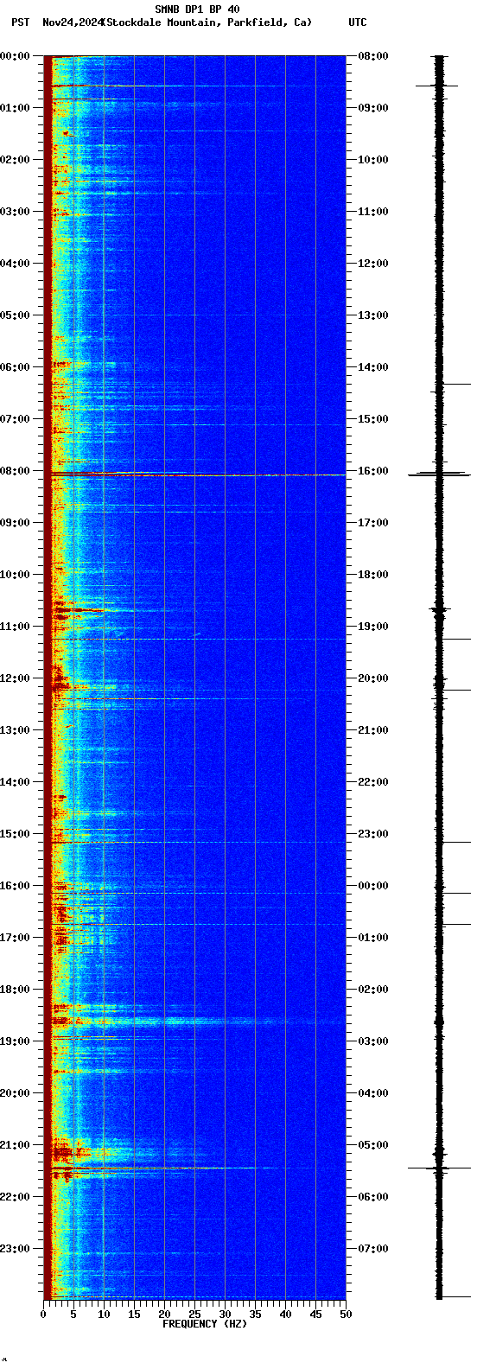Select the 16:00 label on UTC axis

[373, 471]
